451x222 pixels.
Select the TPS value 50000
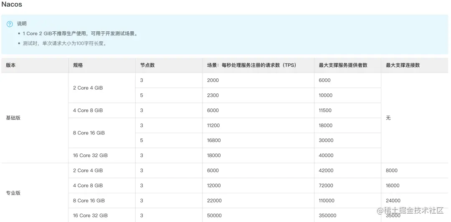(214, 215)
